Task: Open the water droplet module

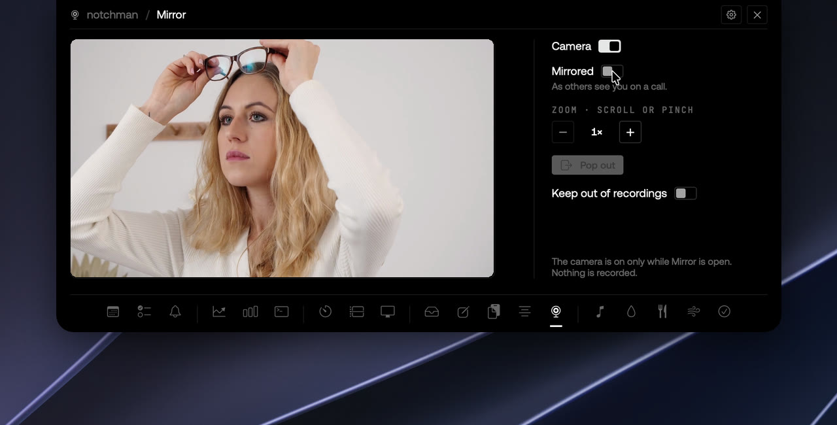Action: coord(631,312)
